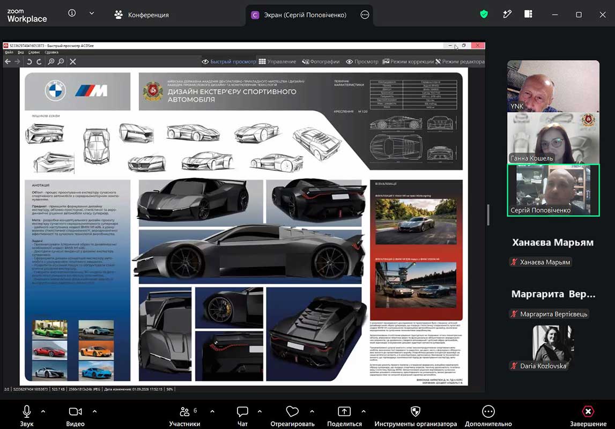
Task: Expand share options arrow beside Поделиться
Action: (364, 411)
